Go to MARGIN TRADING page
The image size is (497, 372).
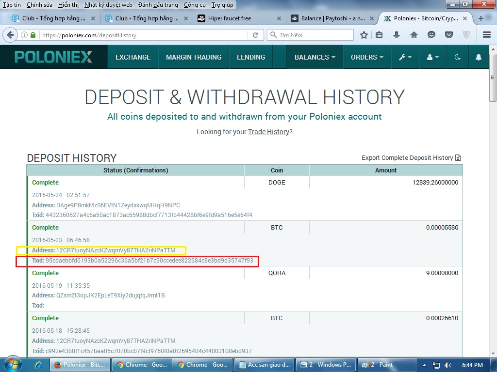(x=194, y=57)
